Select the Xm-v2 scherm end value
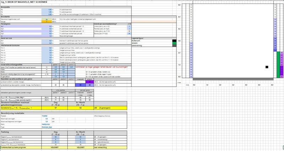284x151 pixels. [x=47, y=60]
